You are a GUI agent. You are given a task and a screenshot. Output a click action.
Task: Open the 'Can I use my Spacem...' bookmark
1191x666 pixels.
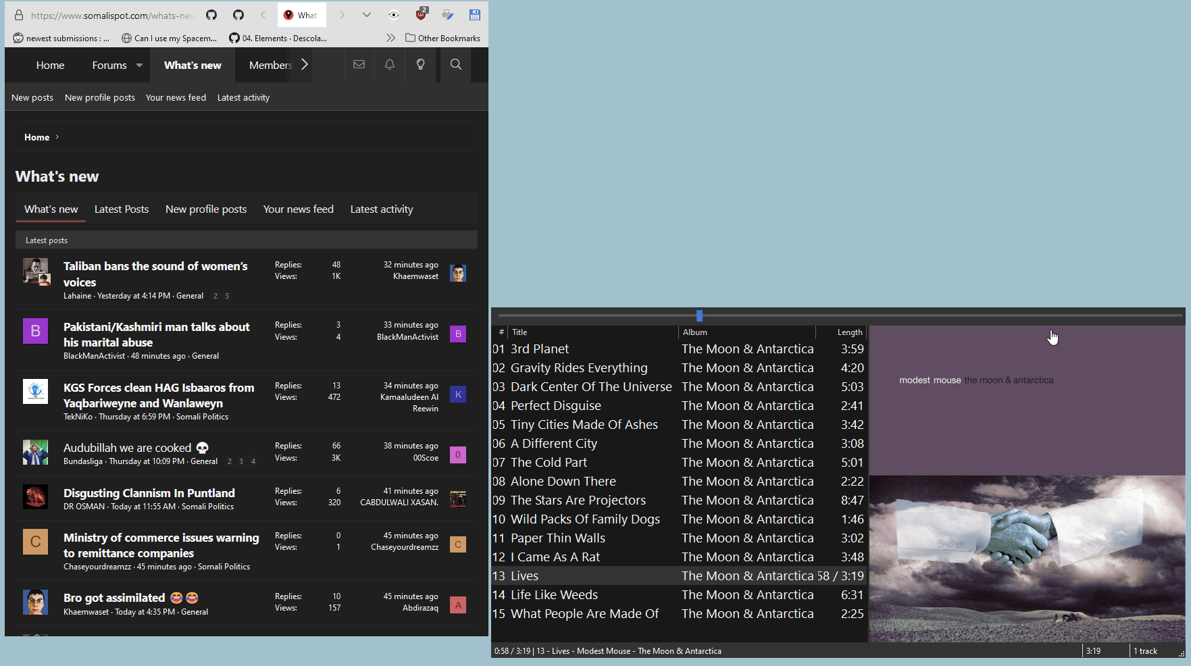tap(170, 38)
